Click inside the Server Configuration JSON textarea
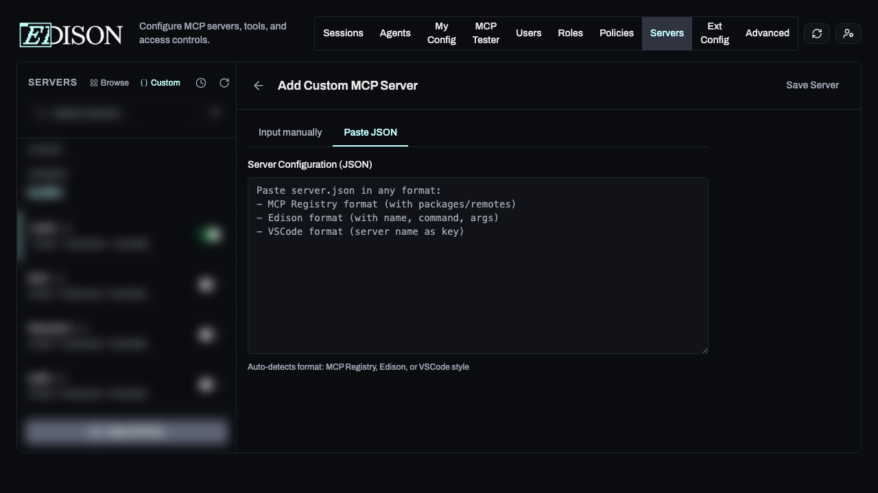The width and height of the screenshot is (878, 493). point(477,266)
